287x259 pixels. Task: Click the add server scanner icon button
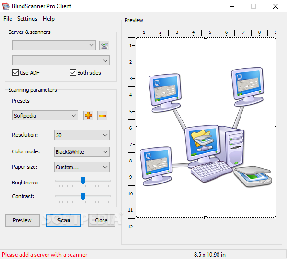(104, 45)
